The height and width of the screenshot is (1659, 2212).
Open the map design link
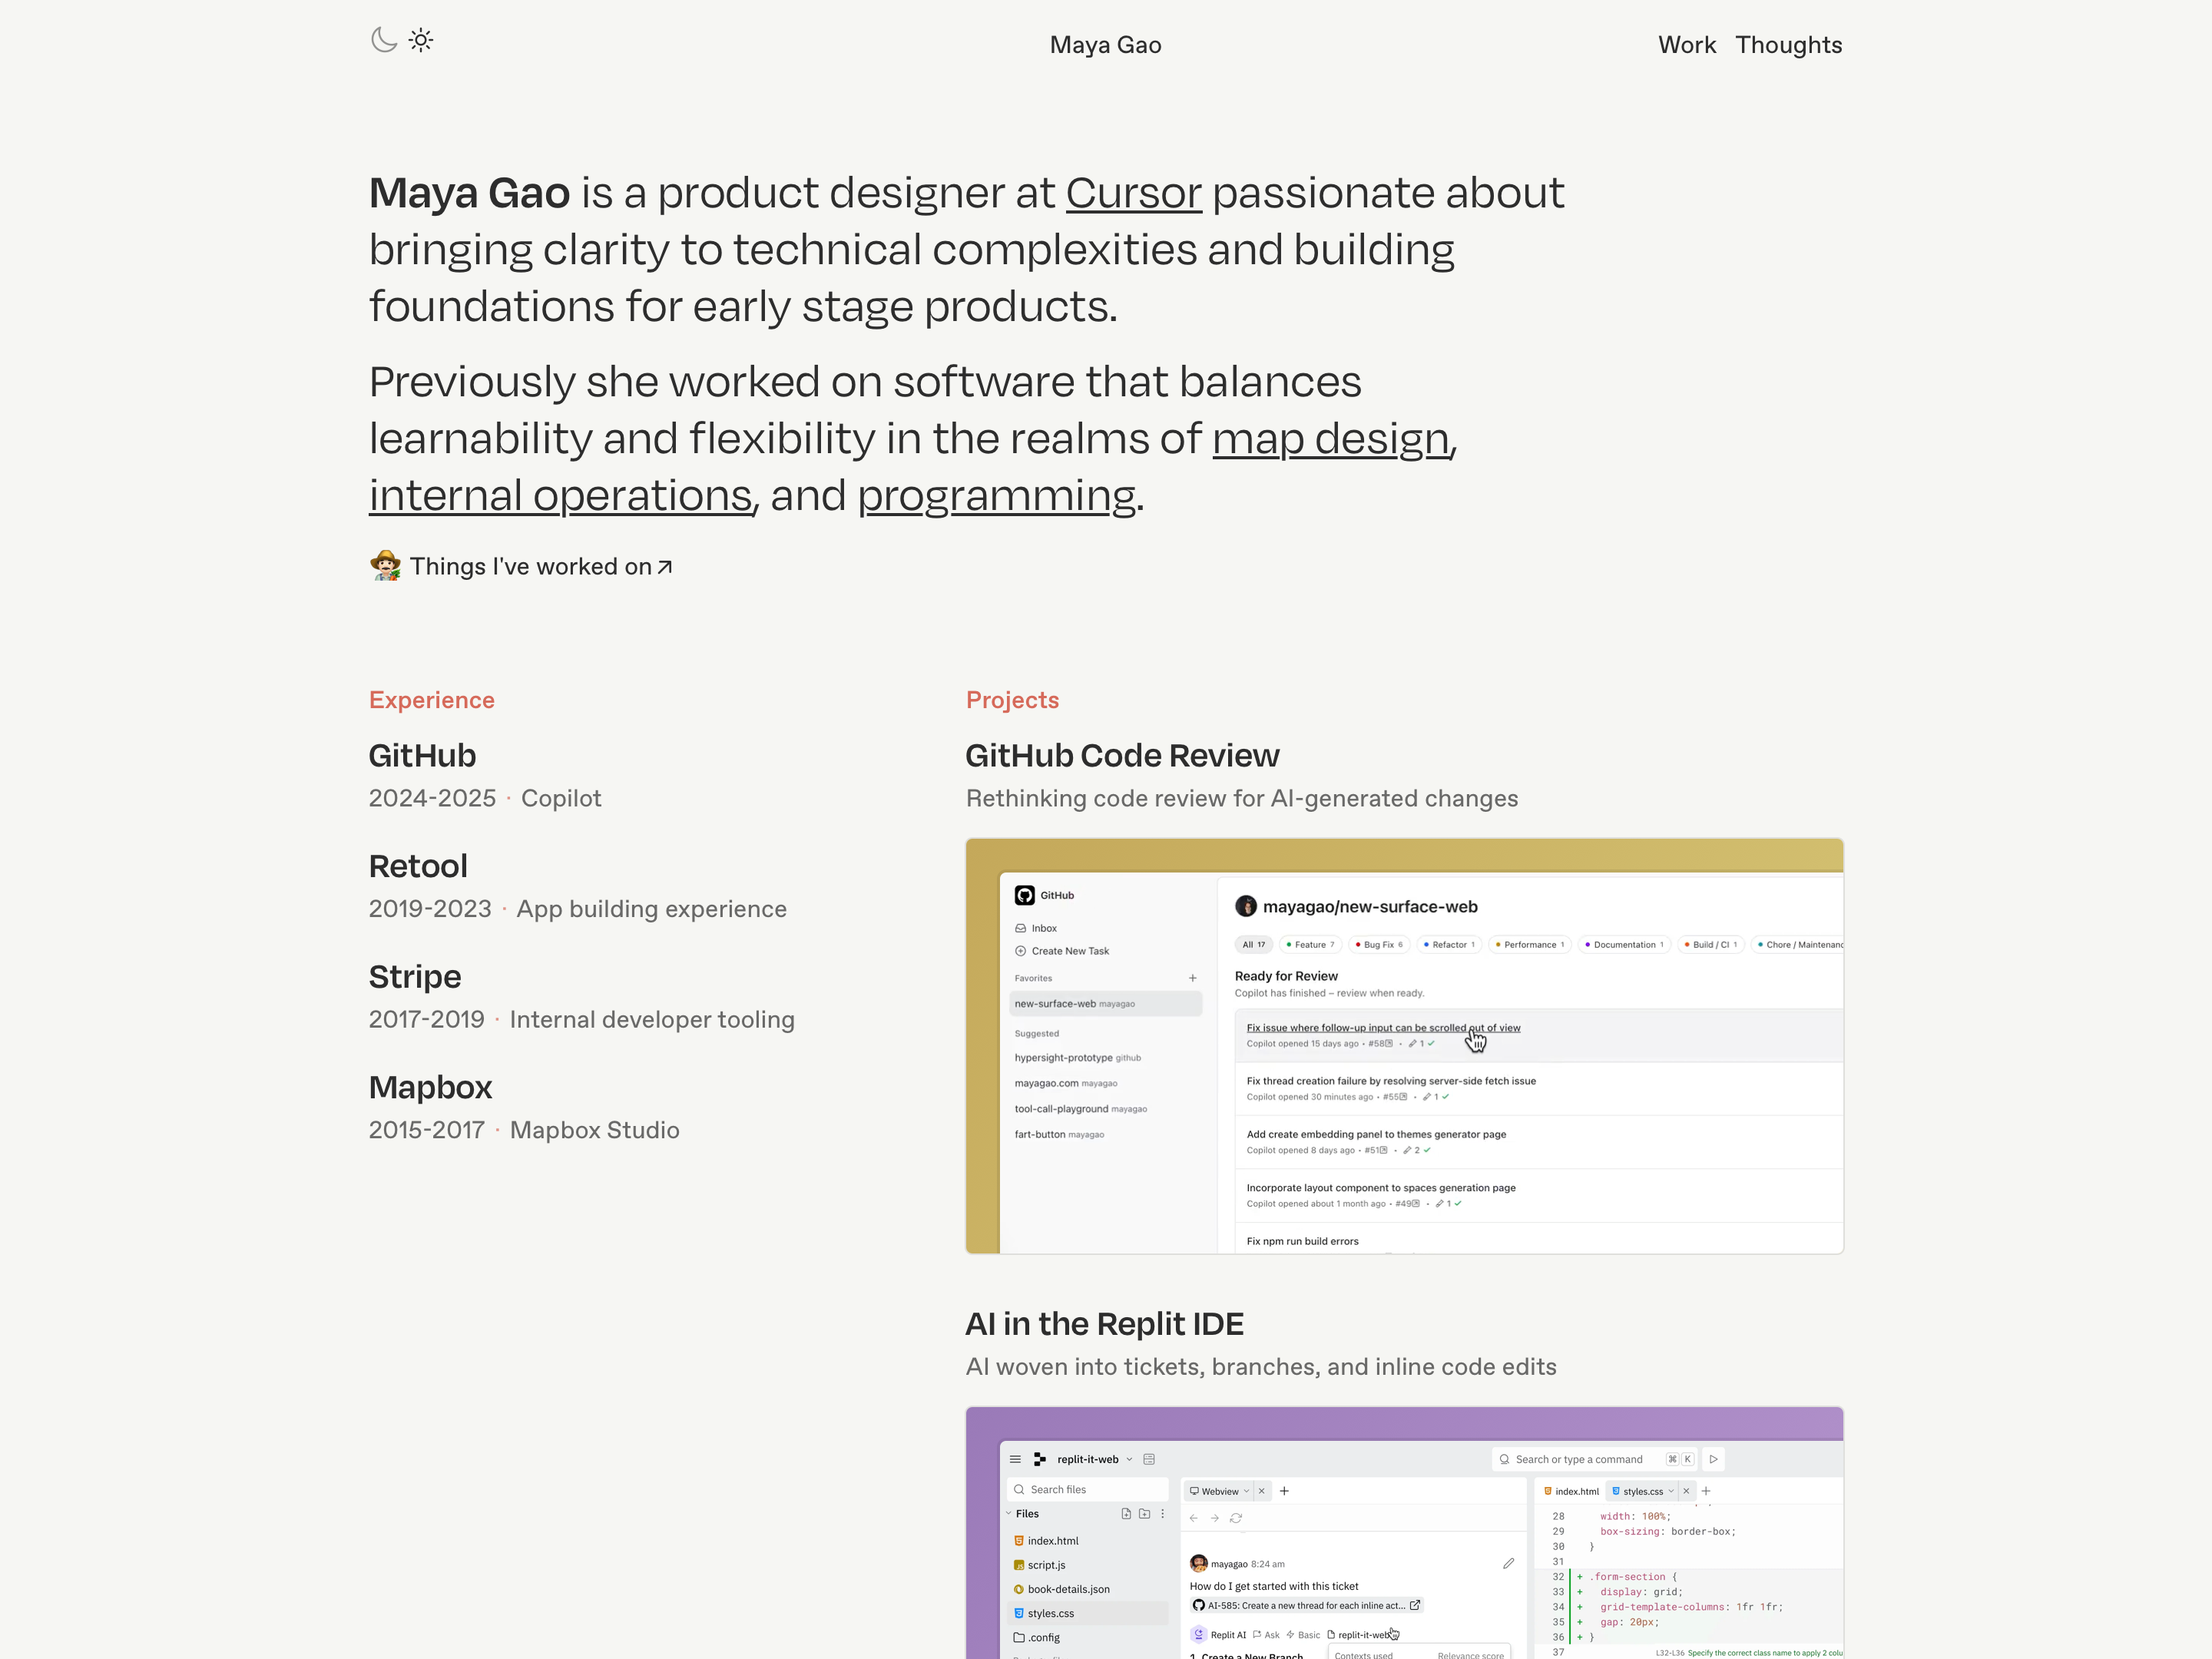click(x=1331, y=438)
